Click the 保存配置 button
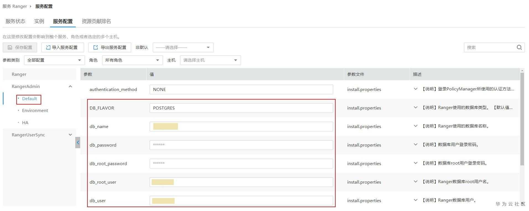The image size is (529, 211). coord(20,47)
